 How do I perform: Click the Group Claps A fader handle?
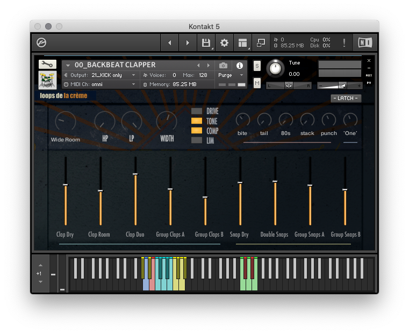pyautogui.click(x=170, y=189)
